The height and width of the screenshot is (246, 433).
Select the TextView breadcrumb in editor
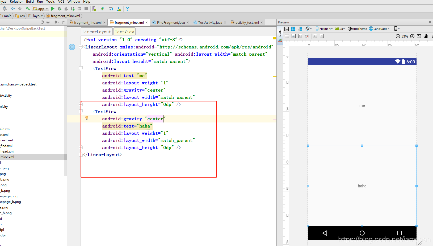point(124,32)
